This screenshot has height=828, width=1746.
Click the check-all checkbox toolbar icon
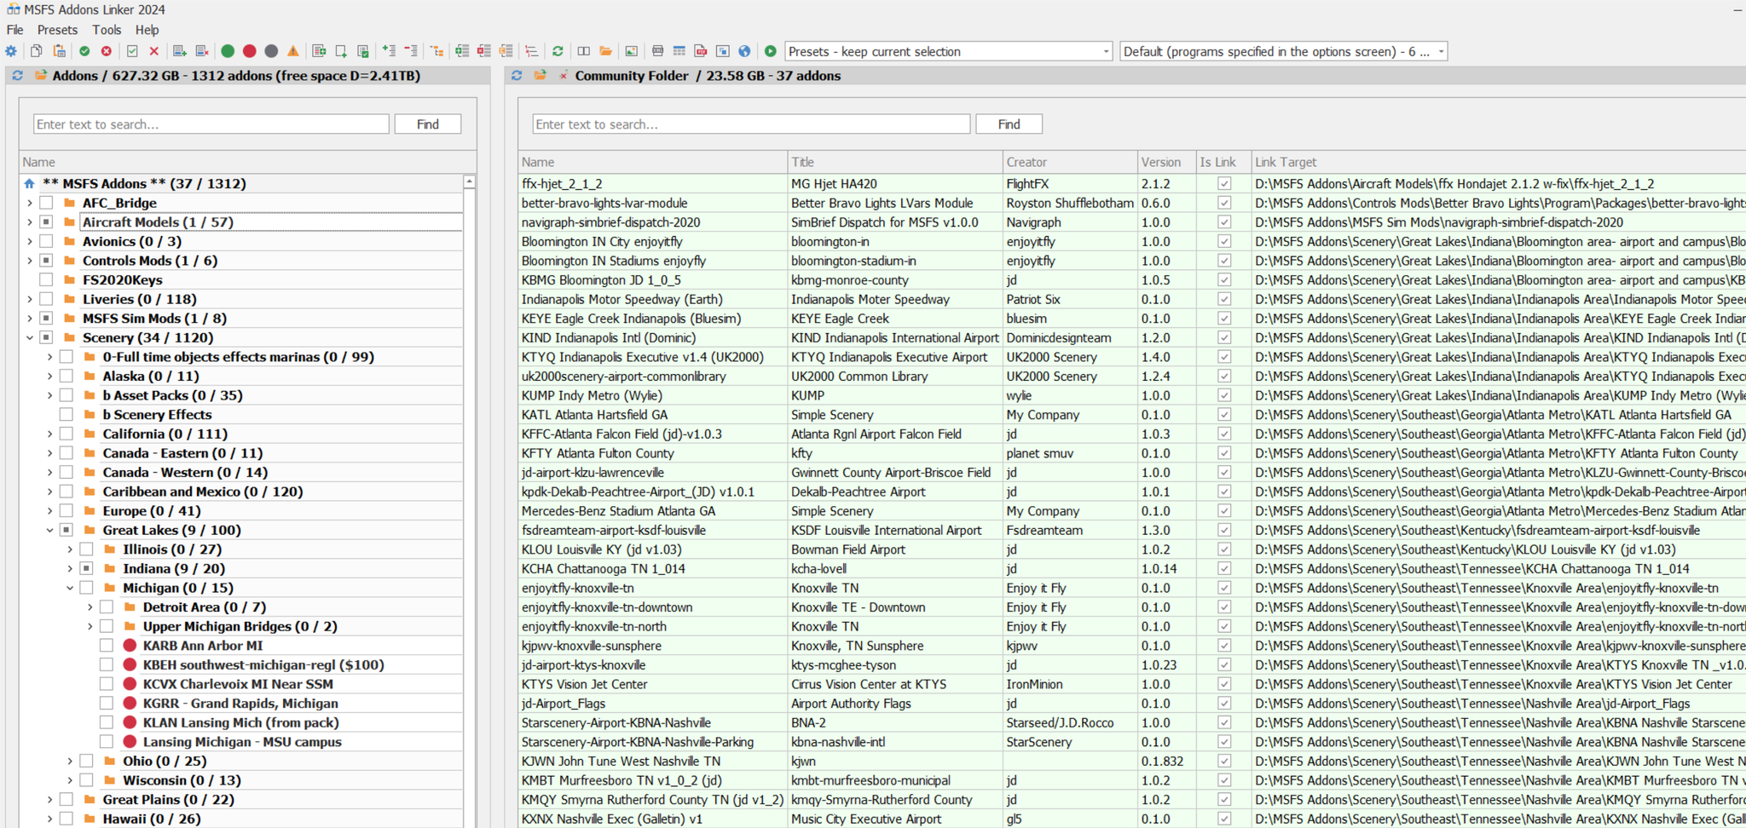tap(132, 51)
